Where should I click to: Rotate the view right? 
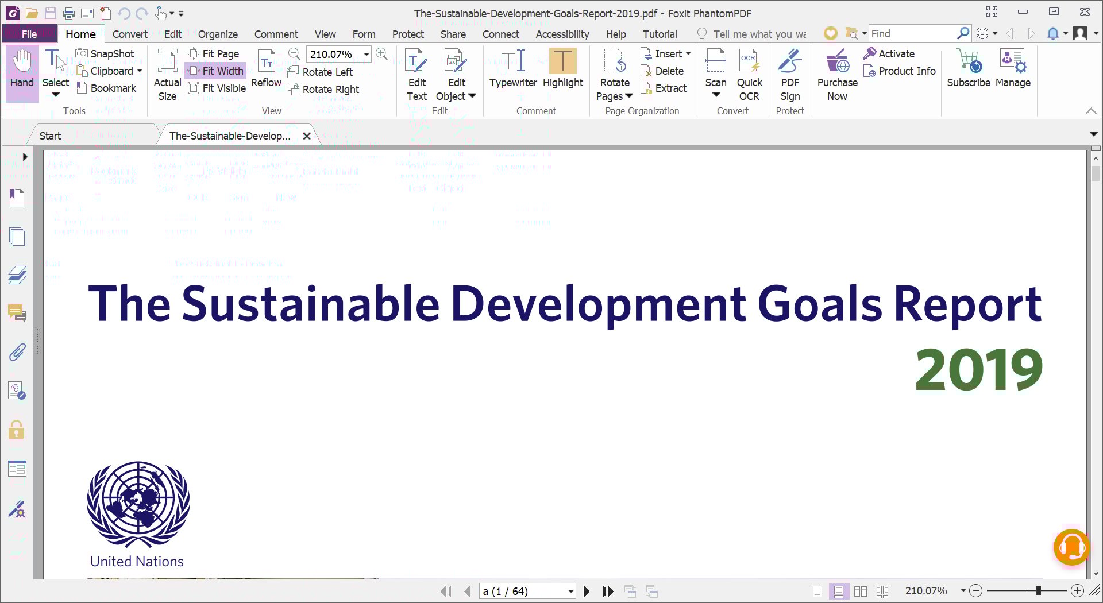[x=323, y=89]
